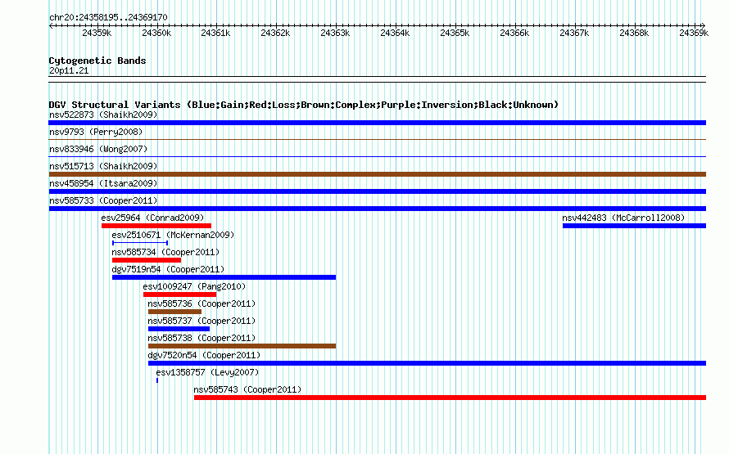Select the red nsv585734 loss bar
This screenshot has height=454, width=729.
(x=147, y=260)
